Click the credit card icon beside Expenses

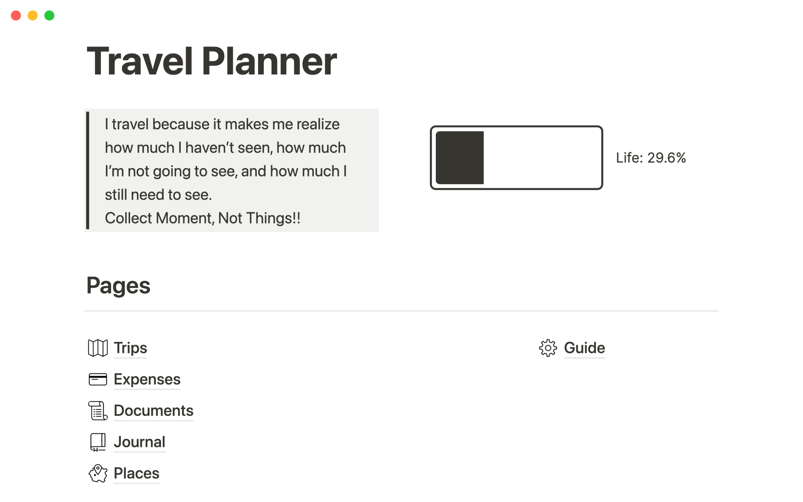click(98, 379)
